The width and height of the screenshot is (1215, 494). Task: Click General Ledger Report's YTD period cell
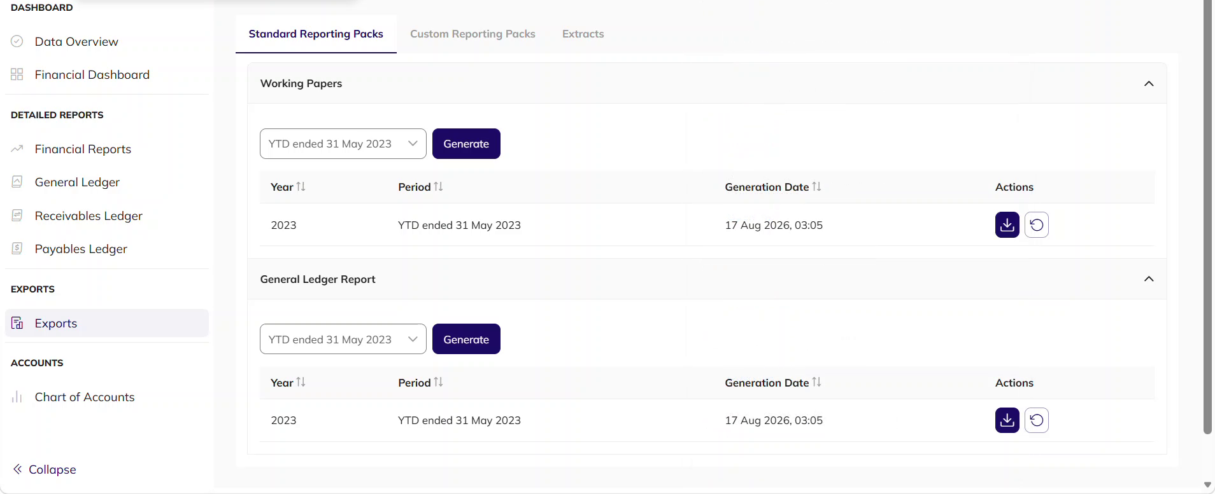click(459, 420)
